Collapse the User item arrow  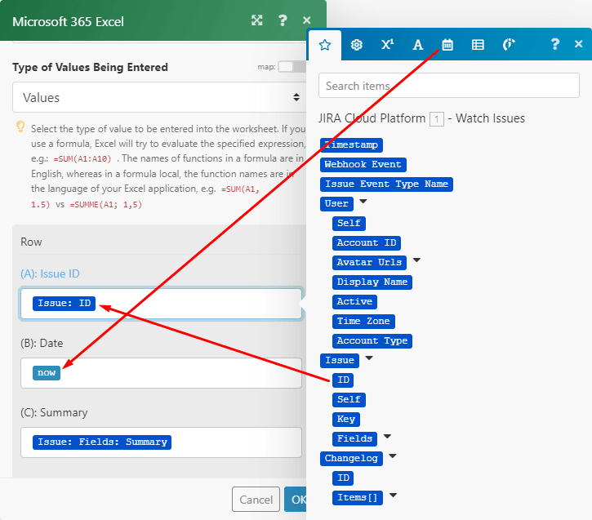[363, 202]
